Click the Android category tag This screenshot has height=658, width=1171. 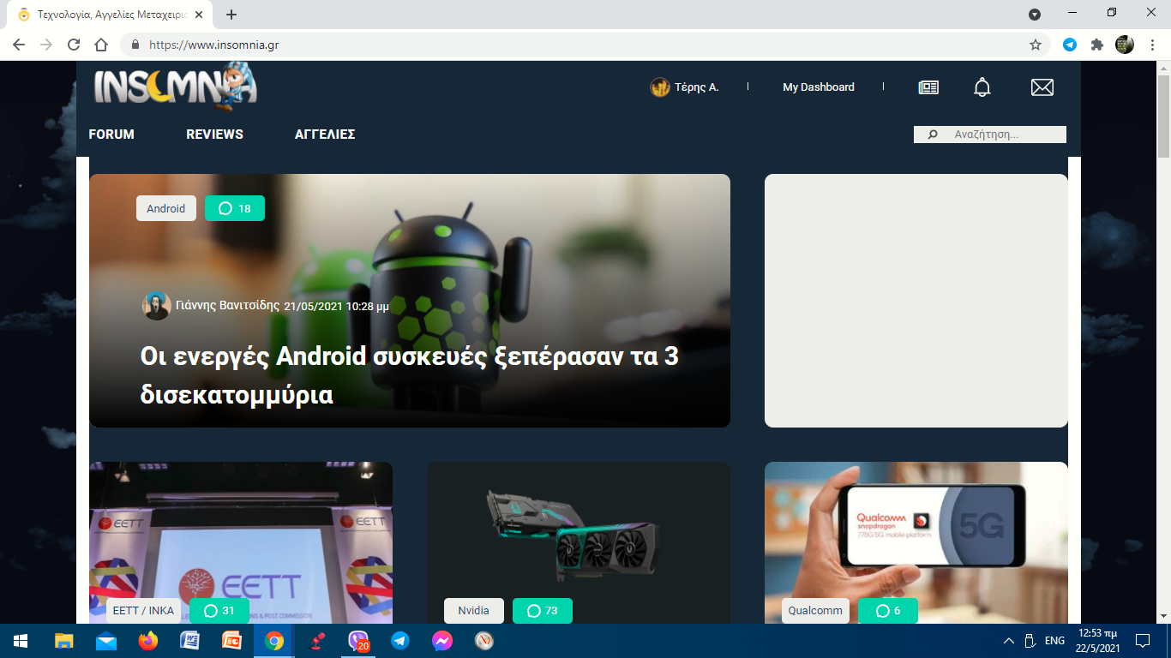pos(166,208)
